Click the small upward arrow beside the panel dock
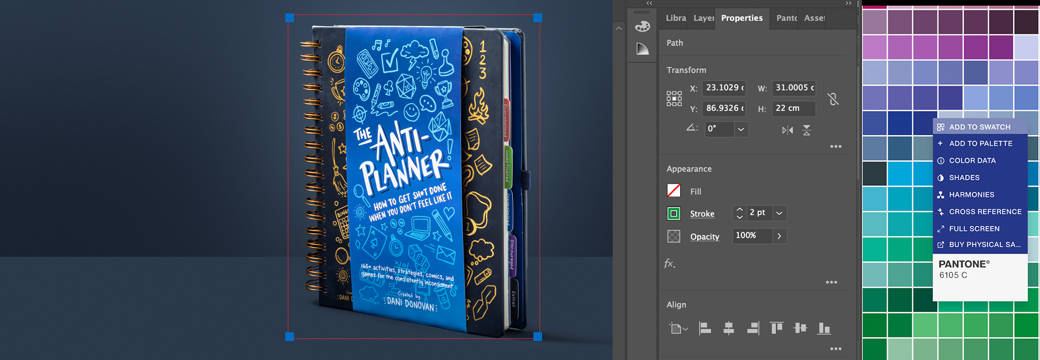The width and height of the screenshot is (1040, 360). (619, 28)
